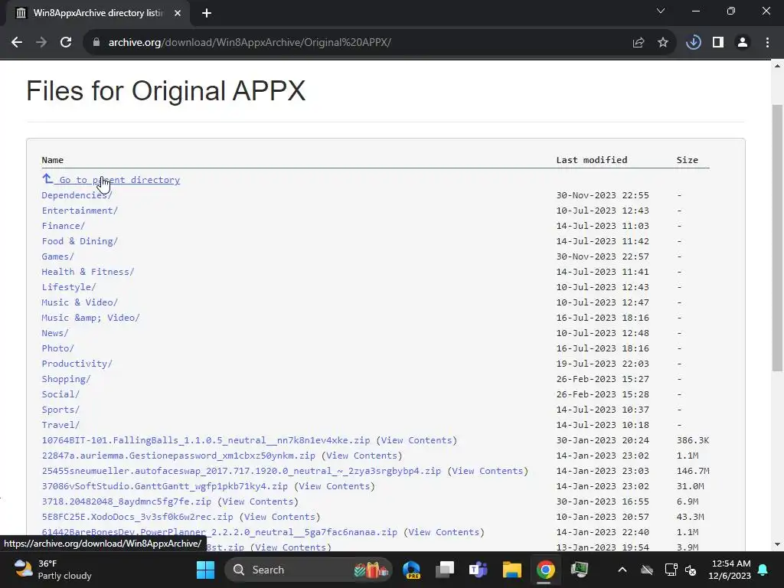Reload the page with the refresh icon
The width and height of the screenshot is (784, 588).
pyautogui.click(x=66, y=43)
